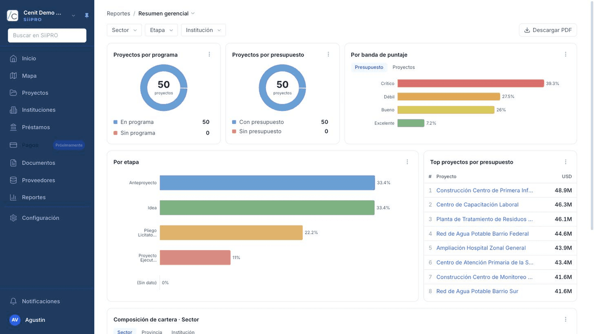The height and width of the screenshot is (334, 594).
Task: Click the Crítico red bar in score chart
Action: point(471,83)
